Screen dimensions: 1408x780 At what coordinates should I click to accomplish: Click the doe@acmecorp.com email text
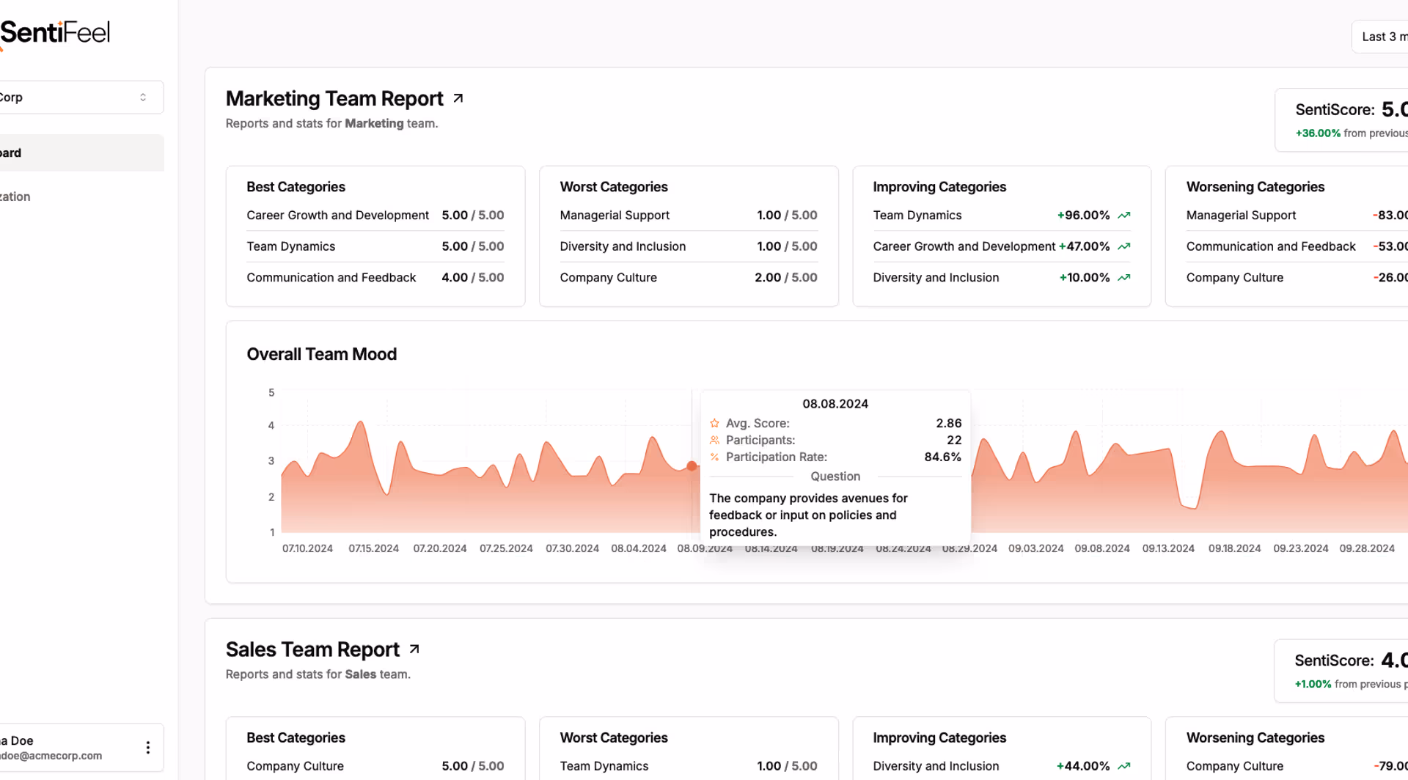coord(51,756)
